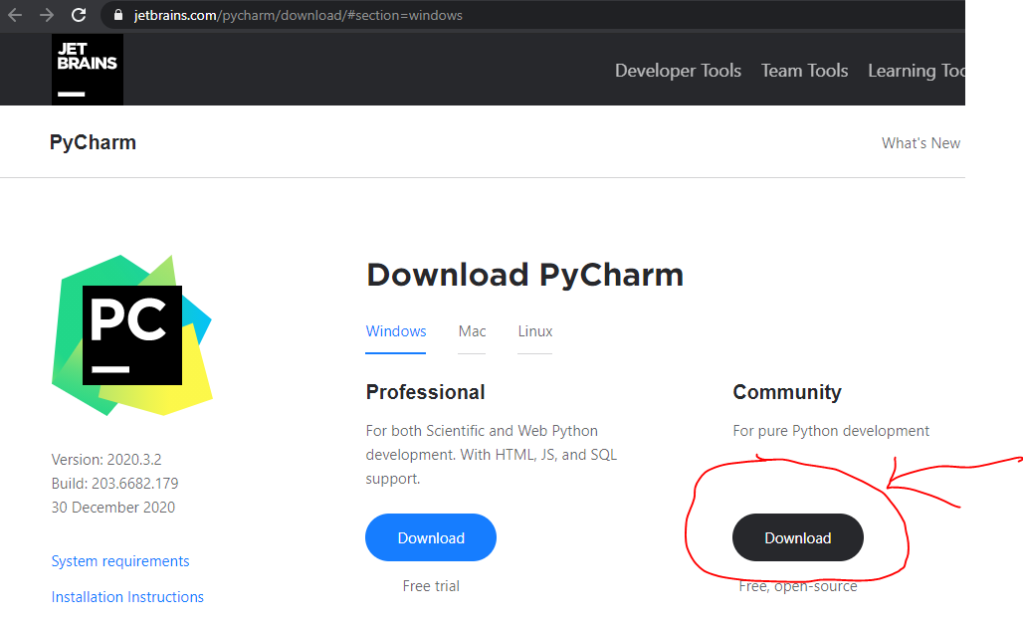Select the Windows tab
This screenshot has width=1023, height=623.
point(396,331)
